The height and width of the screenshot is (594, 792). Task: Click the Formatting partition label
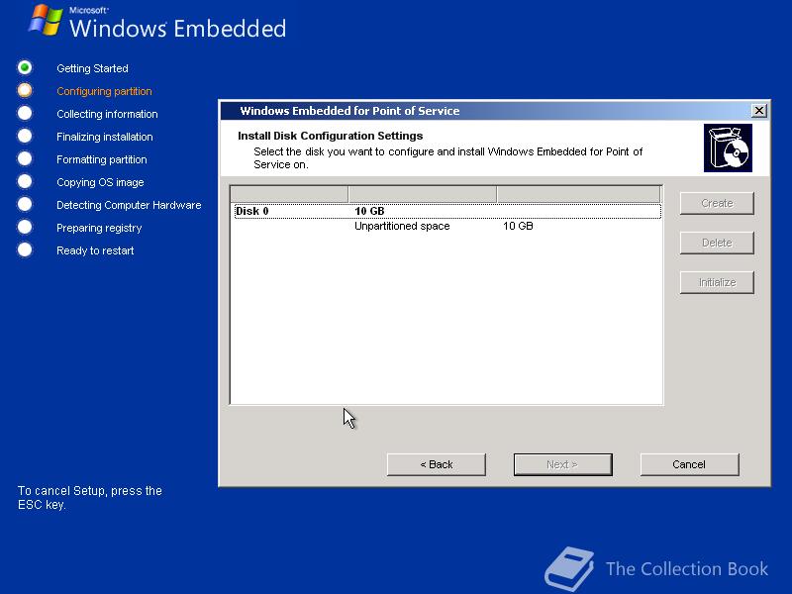pos(102,159)
